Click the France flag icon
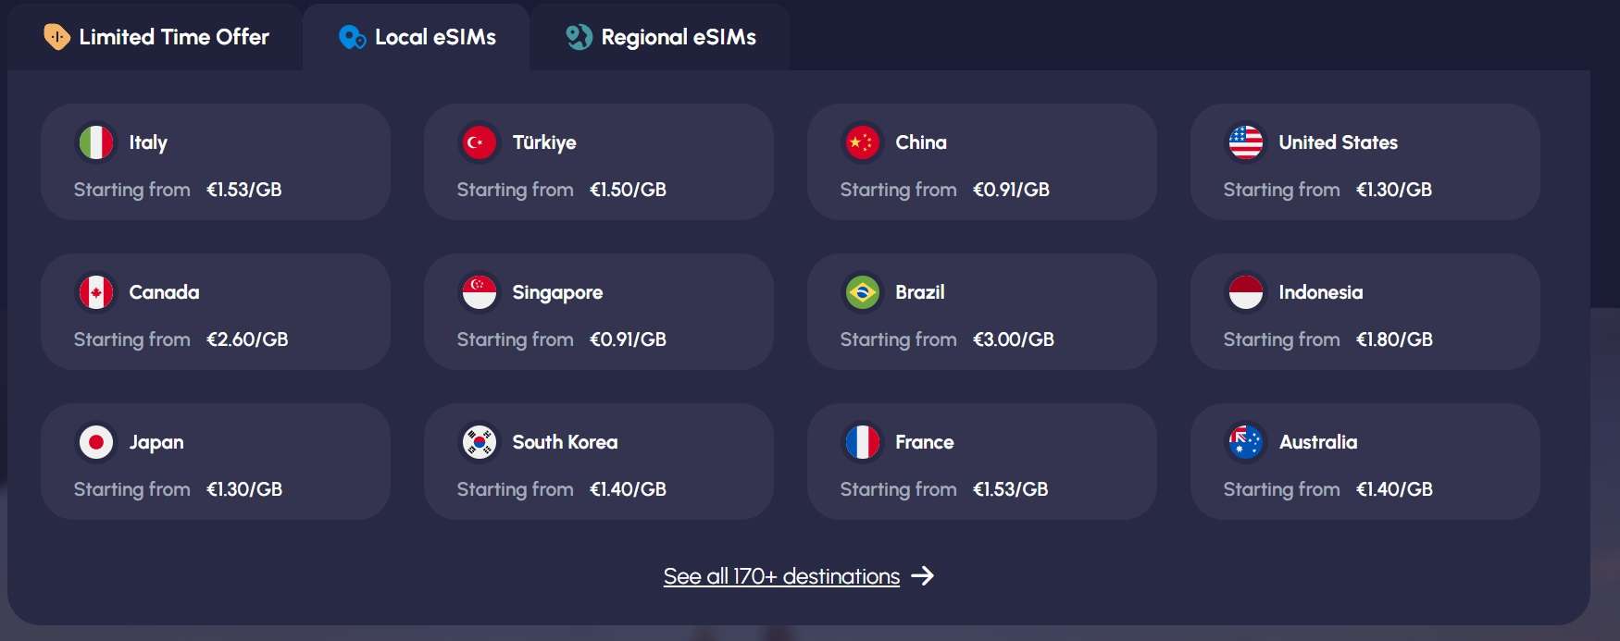This screenshot has width=1620, height=641. coord(862,442)
